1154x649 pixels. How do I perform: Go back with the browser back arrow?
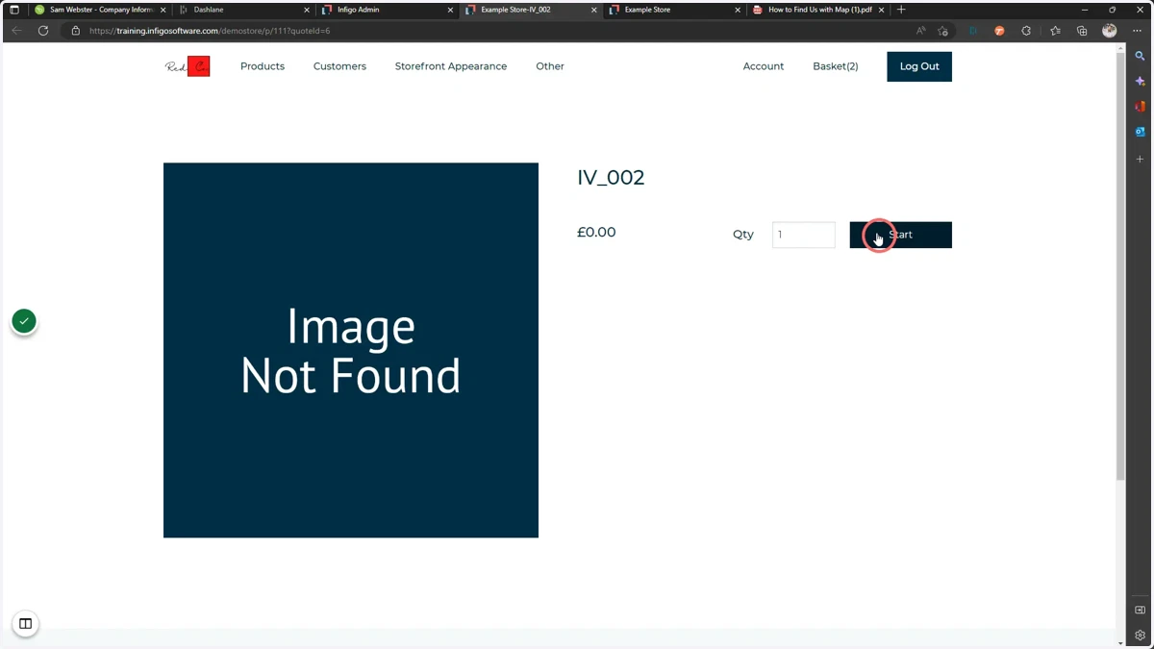pos(16,31)
